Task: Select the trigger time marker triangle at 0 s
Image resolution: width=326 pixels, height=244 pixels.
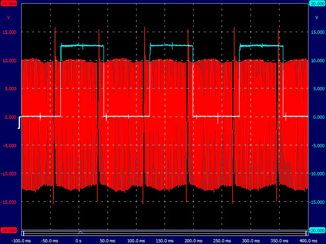Action: click(80, 233)
